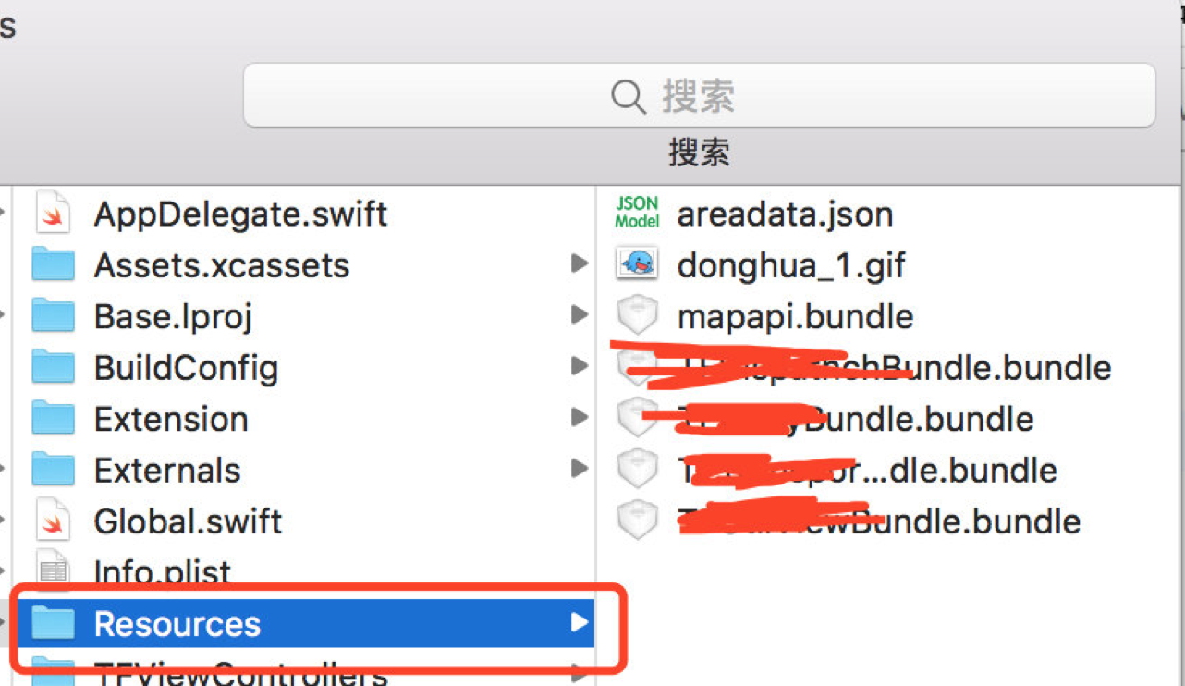Click the magnifier icon in search field
1185x686 pixels.
pyautogui.click(x=629, y=96)
